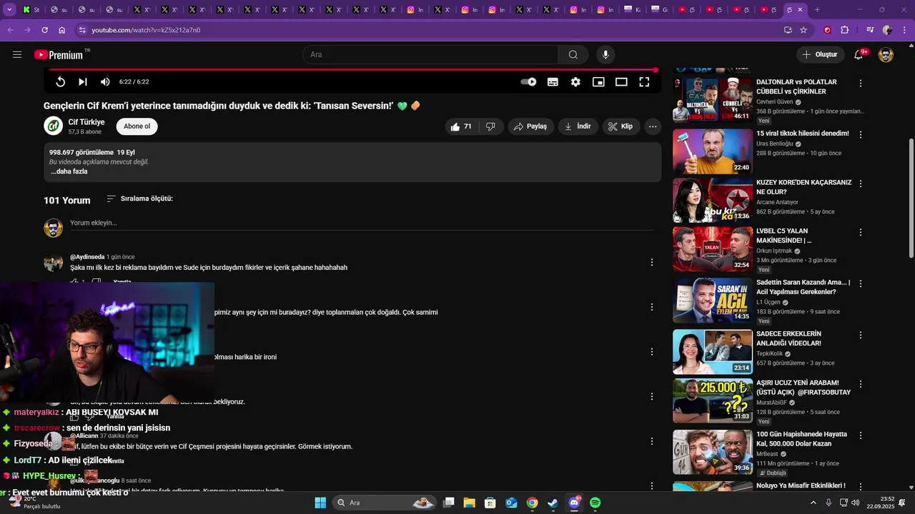Open the @Aydinseda commenter profile
The image size is (915, 514).
[x=87, y=256]
